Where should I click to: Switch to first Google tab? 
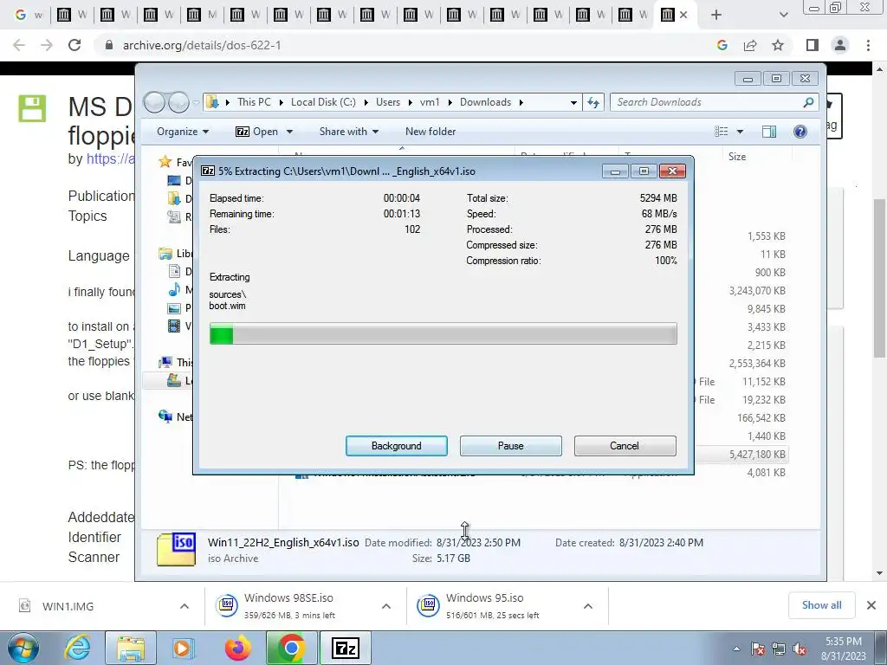(27, 15)
